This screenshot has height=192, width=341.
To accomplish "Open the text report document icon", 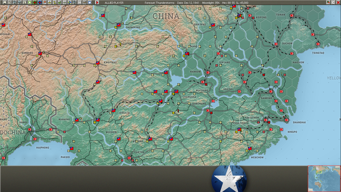I will coord(10,2).
